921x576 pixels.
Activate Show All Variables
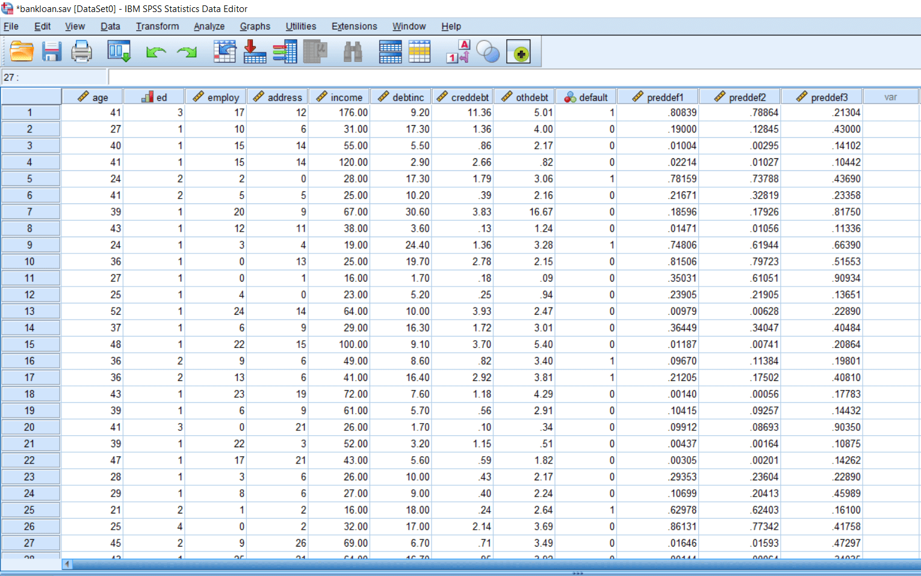point(519,51)
